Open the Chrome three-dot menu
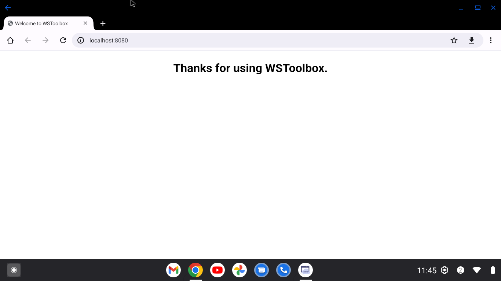 pos(491,40)
